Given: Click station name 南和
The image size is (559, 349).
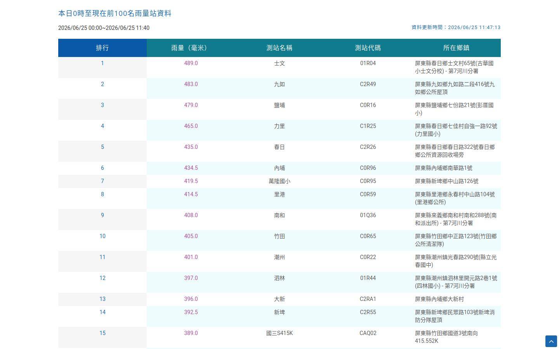Looking at the screenshot, I should tap(279, 215).
